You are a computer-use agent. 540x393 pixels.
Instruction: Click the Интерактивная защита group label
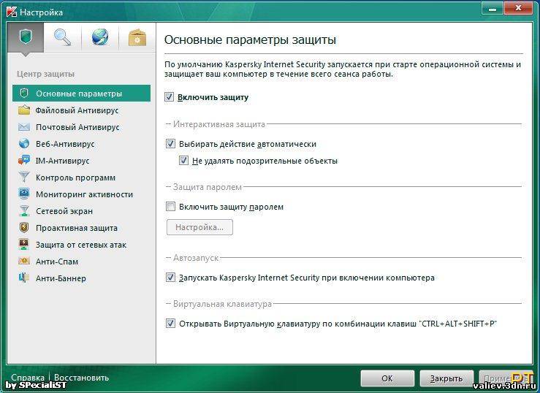(x=219, y=124)
